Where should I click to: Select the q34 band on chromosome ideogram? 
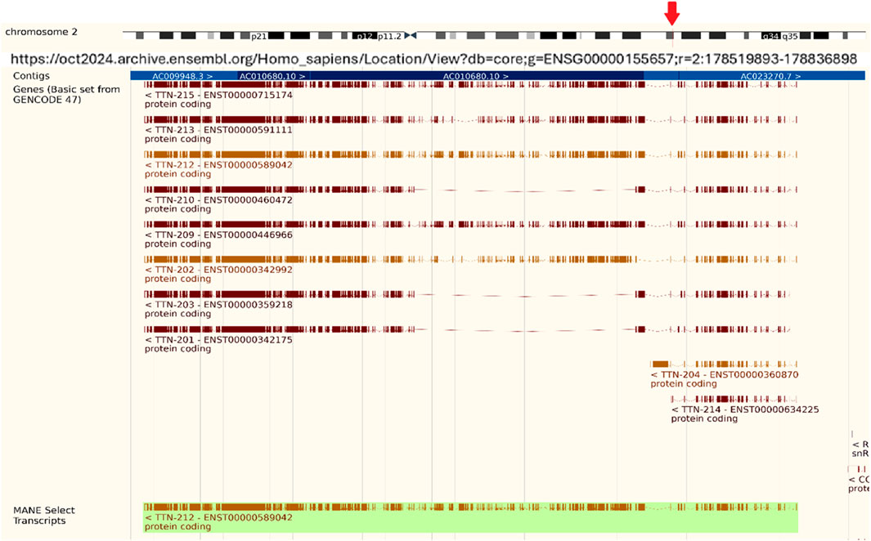tap(770, 36)
